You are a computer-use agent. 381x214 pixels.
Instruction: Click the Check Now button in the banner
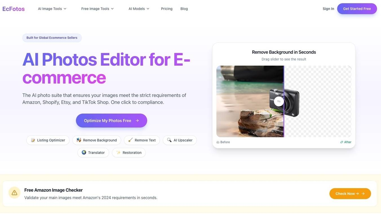tap(350, 193)
